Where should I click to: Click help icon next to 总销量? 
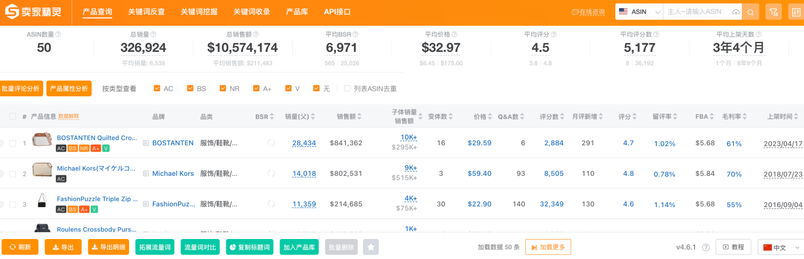point(153,34)
